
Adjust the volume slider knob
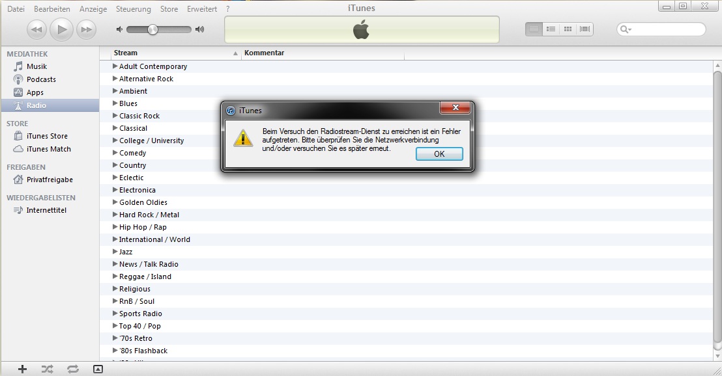(152, 29)
